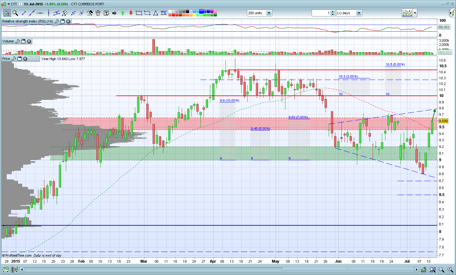The height and width of the screenshot is (275, 456).
Task: Select the magnifying glass zoom tool
Action: [x=15, y=13]
